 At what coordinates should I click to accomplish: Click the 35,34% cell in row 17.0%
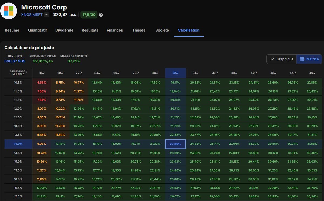coord(312,196)
